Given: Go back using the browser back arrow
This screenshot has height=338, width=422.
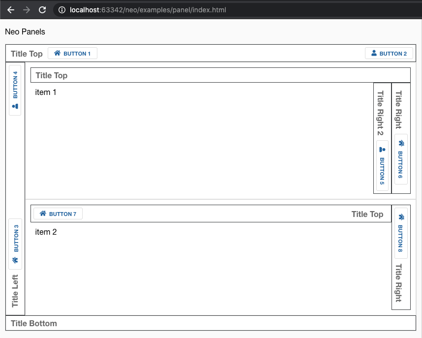Looking at the screenshot, I should pyautogui.click(x=11, y=10).
